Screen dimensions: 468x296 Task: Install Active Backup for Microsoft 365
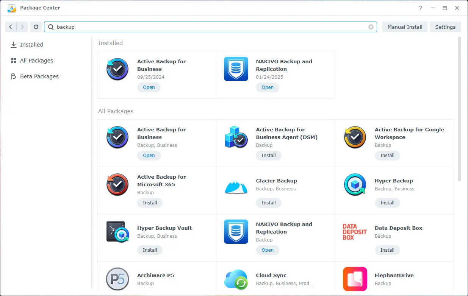(150, 203)
